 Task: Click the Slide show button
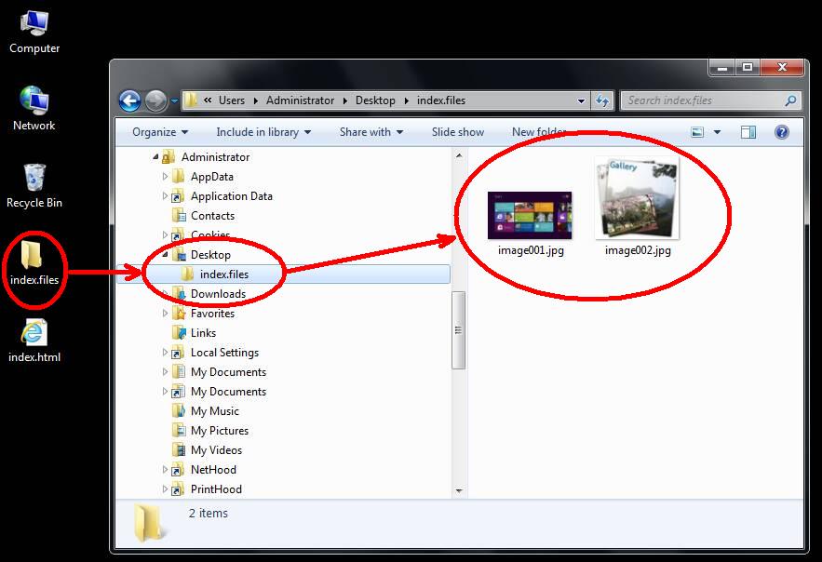click(x=457, y=132)
